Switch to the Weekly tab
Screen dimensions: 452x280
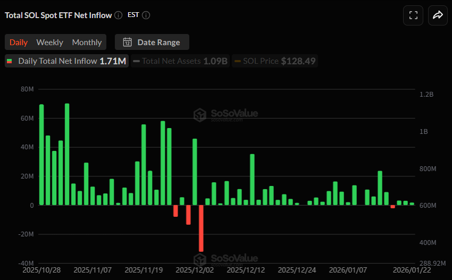(x=49, y=43)
